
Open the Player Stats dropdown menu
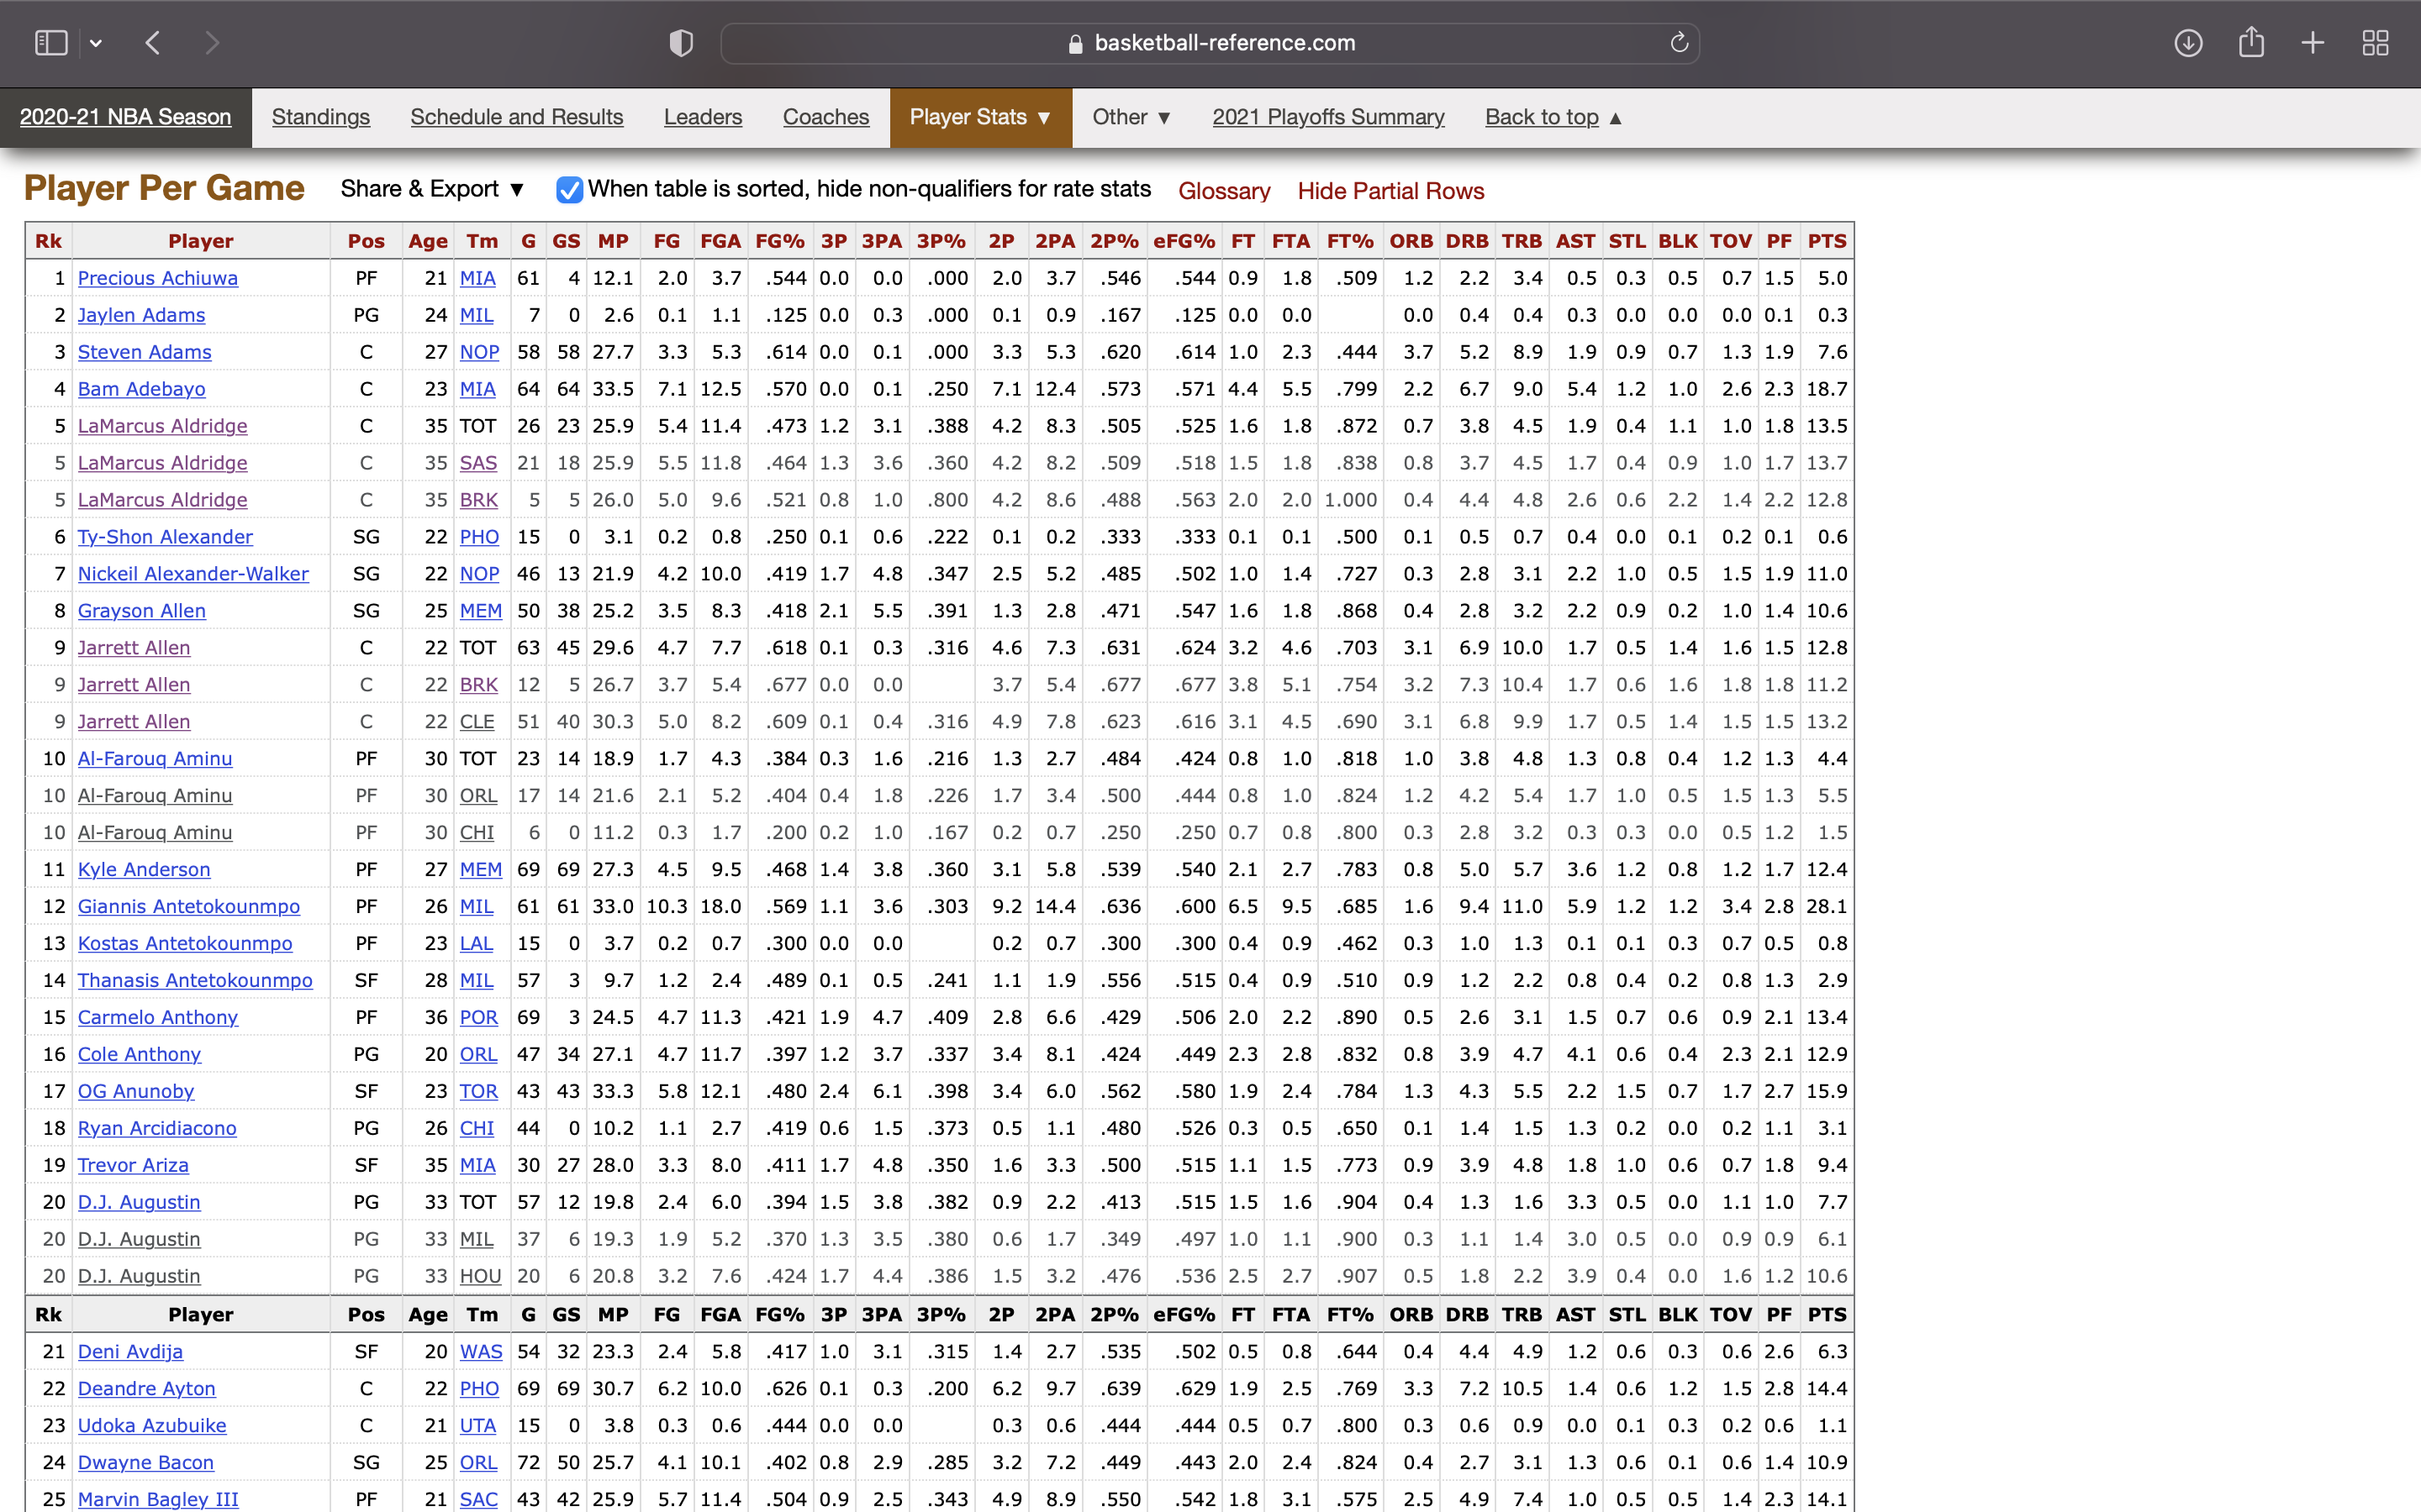(x=979, y=117)
